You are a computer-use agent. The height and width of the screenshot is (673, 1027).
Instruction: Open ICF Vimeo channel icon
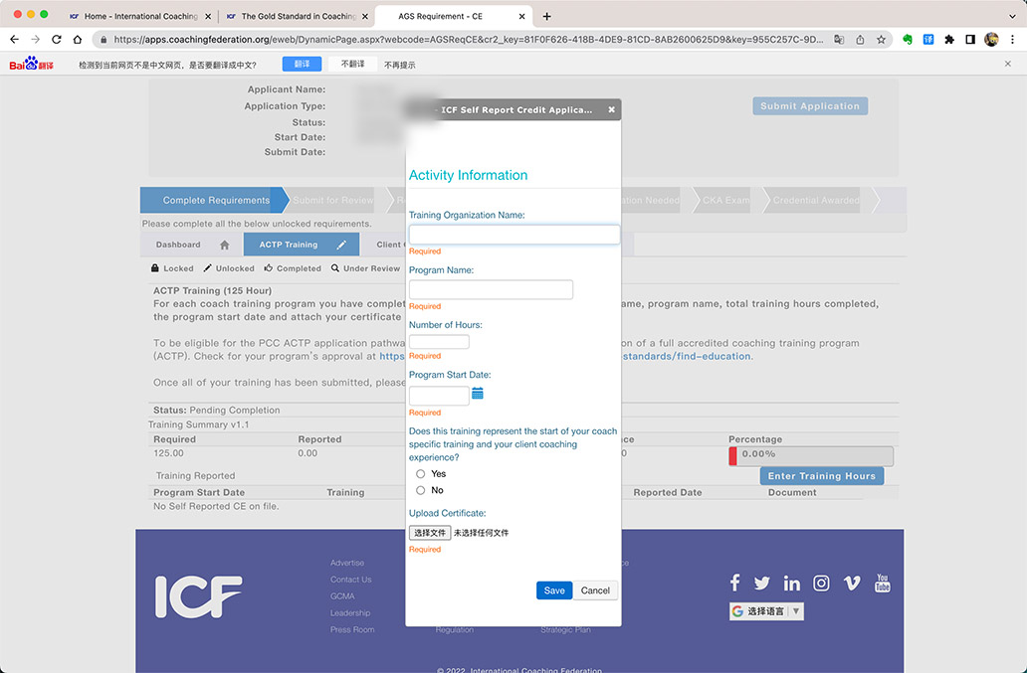(852, 584)
